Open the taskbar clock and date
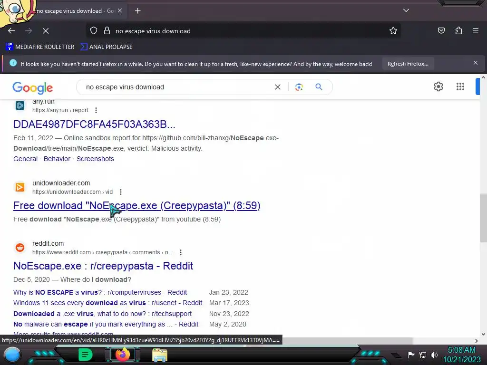487x365 pixels. [x=461, y=355]
